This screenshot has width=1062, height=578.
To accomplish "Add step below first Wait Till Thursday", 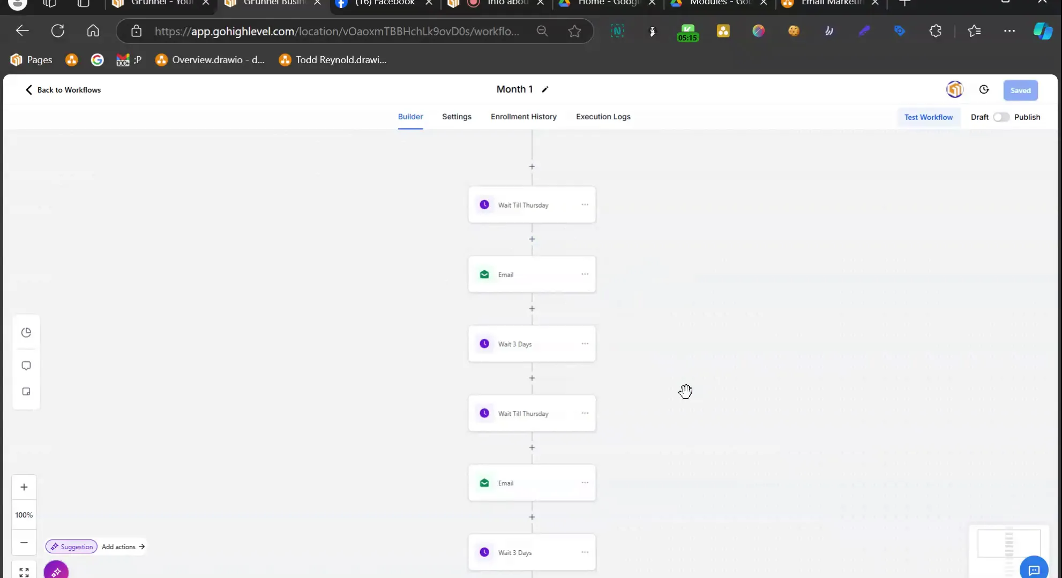I will click(x=532, y=239).
